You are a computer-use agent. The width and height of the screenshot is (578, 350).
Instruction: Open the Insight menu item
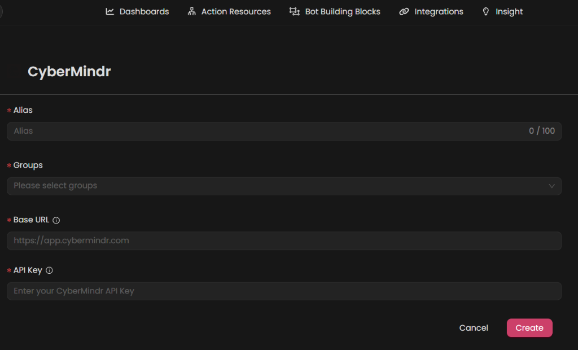pos(503,11)
